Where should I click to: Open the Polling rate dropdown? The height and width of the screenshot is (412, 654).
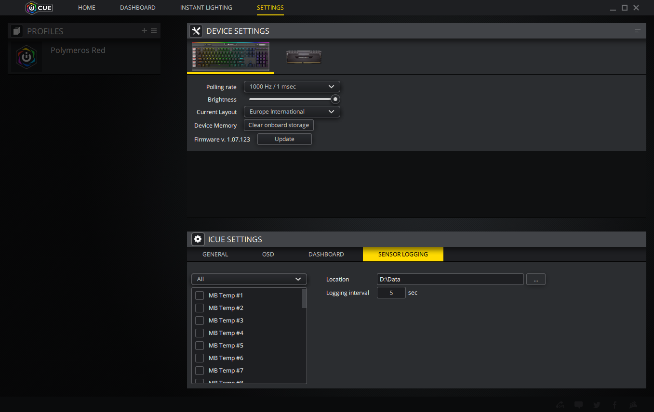292,87
